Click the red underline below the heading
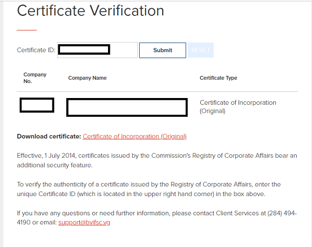The height and width of the screenshot is (247, 312). click(x=27, y=30)
